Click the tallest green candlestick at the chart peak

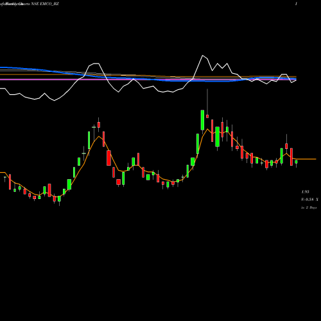pyautogui.click(x=202, y=120)
